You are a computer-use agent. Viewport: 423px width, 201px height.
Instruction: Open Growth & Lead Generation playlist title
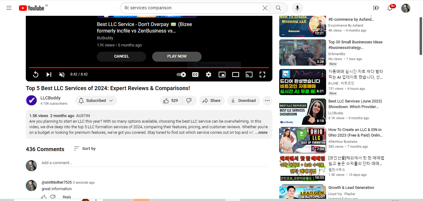pyautogui.click(x=351, y=188)
